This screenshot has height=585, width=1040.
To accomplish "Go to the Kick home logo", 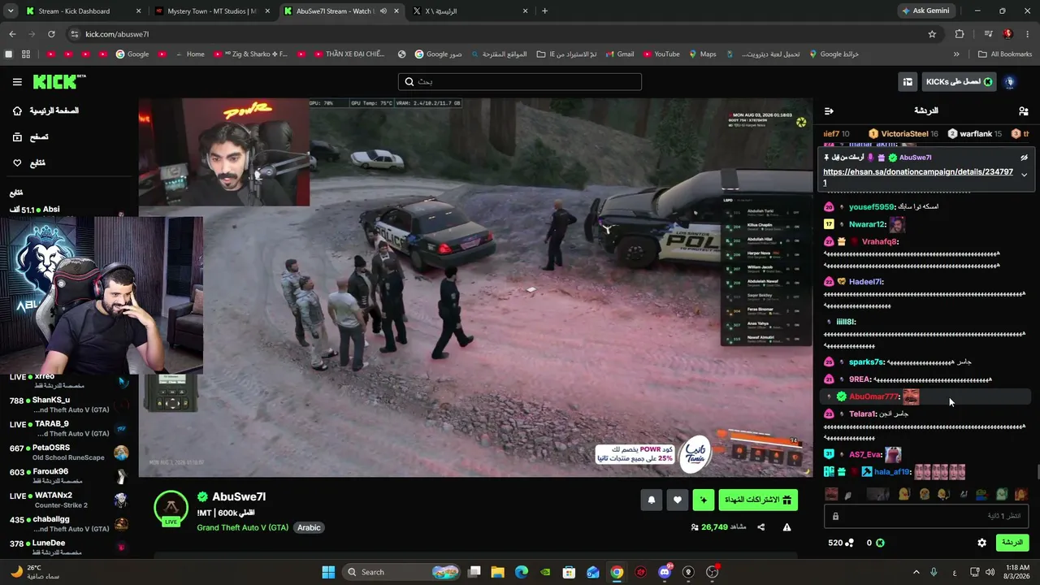I will tap(58, 82).
